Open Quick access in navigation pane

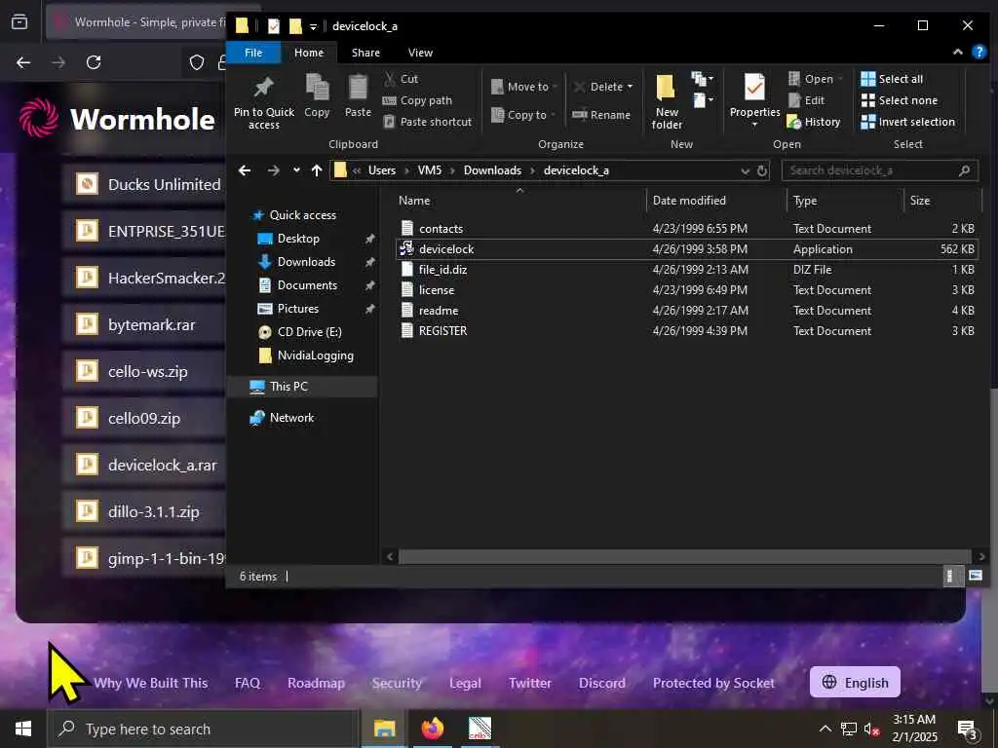302,215
